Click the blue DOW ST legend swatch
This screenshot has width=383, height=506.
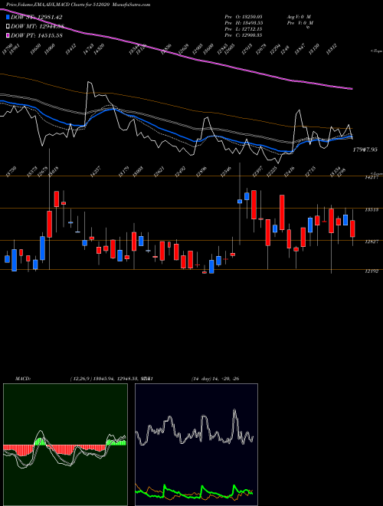click(8, 17)
